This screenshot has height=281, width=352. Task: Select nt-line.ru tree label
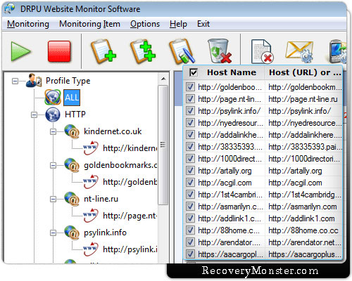point(101,199)
